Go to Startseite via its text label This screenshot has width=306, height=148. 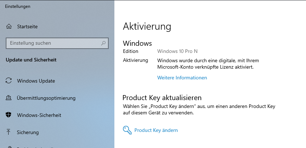(27, 26)
